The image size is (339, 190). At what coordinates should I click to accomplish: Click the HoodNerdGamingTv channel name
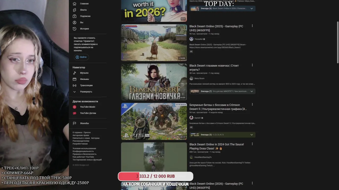click(x=203, y=157)
